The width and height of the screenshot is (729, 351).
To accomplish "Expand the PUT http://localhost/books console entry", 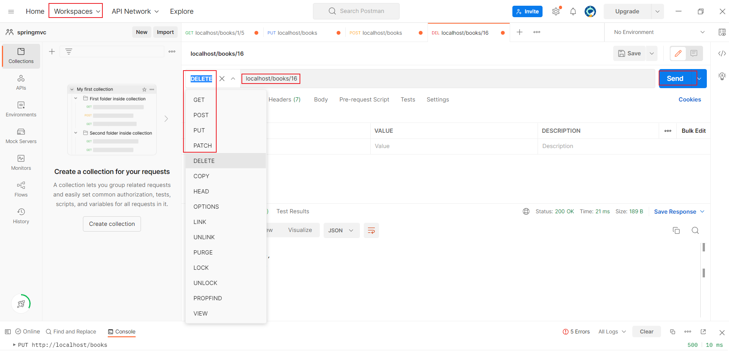I will (x=15, y=345).
